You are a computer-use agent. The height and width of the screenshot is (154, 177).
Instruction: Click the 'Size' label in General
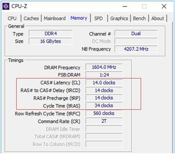tap(19, 41)
